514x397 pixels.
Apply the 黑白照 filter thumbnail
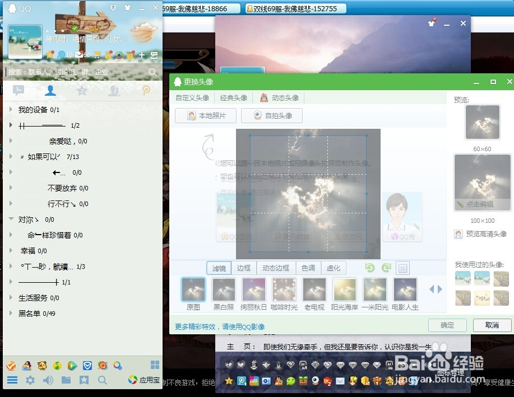(223, 289)
